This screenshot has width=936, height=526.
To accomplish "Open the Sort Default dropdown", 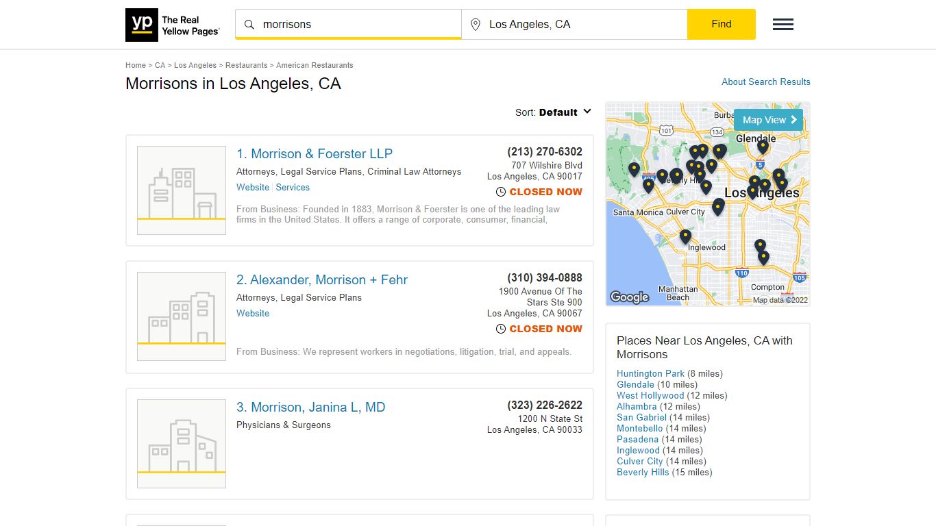I will click(x=554, y=112).
